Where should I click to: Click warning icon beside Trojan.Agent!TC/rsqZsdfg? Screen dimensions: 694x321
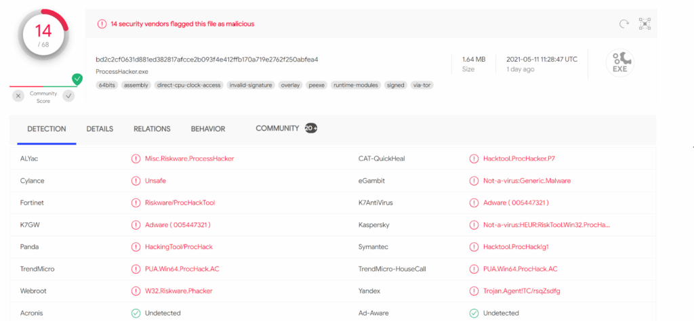(474, 291)
